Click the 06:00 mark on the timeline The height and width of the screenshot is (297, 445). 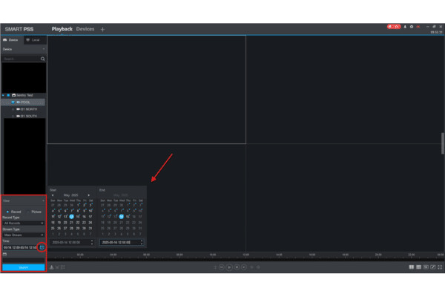pos(146,255)
